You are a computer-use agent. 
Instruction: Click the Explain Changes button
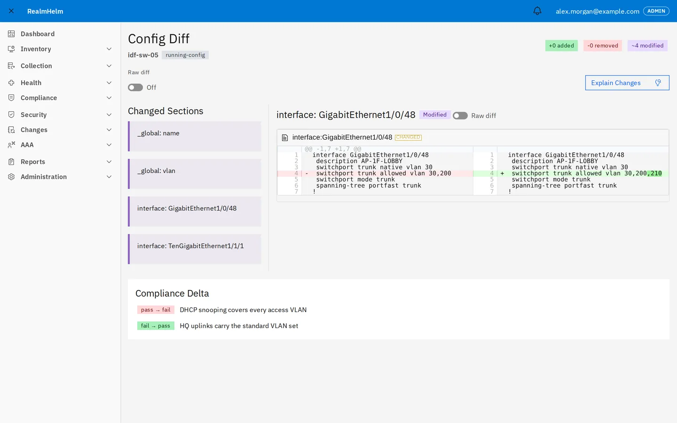627,83
